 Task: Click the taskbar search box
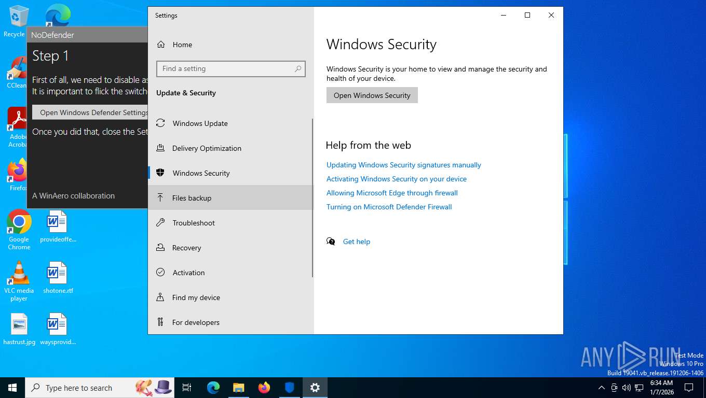pos(100,388)
